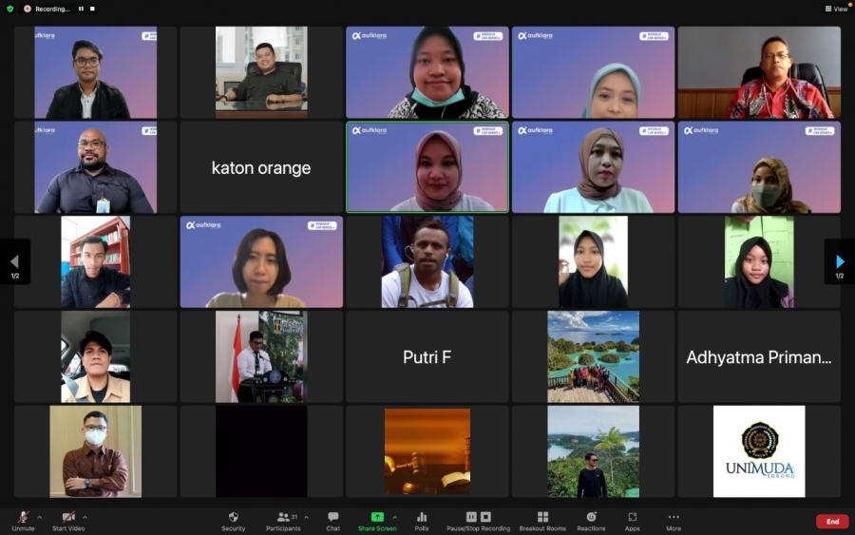This screenshot has width=855, height=535.
Task: Open the More menu in the toolbar
Action: click(674, 520)
